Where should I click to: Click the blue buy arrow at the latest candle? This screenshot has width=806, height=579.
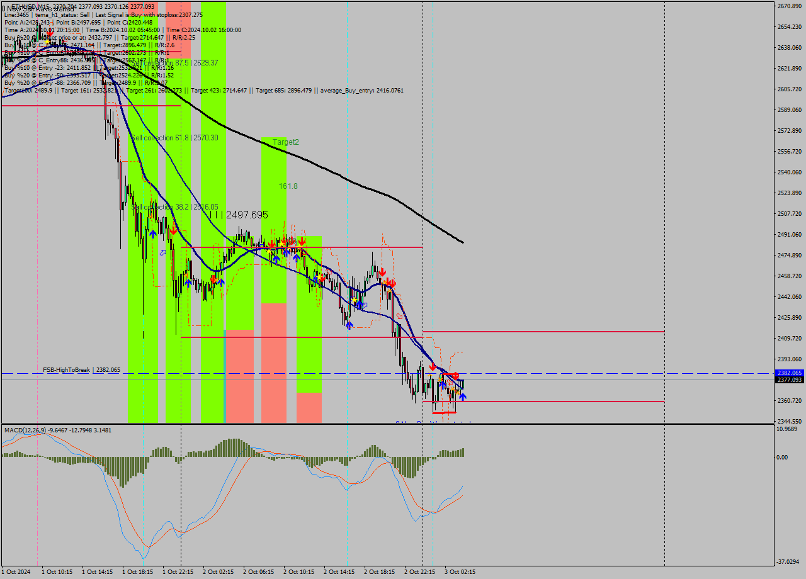coord(463,396)
